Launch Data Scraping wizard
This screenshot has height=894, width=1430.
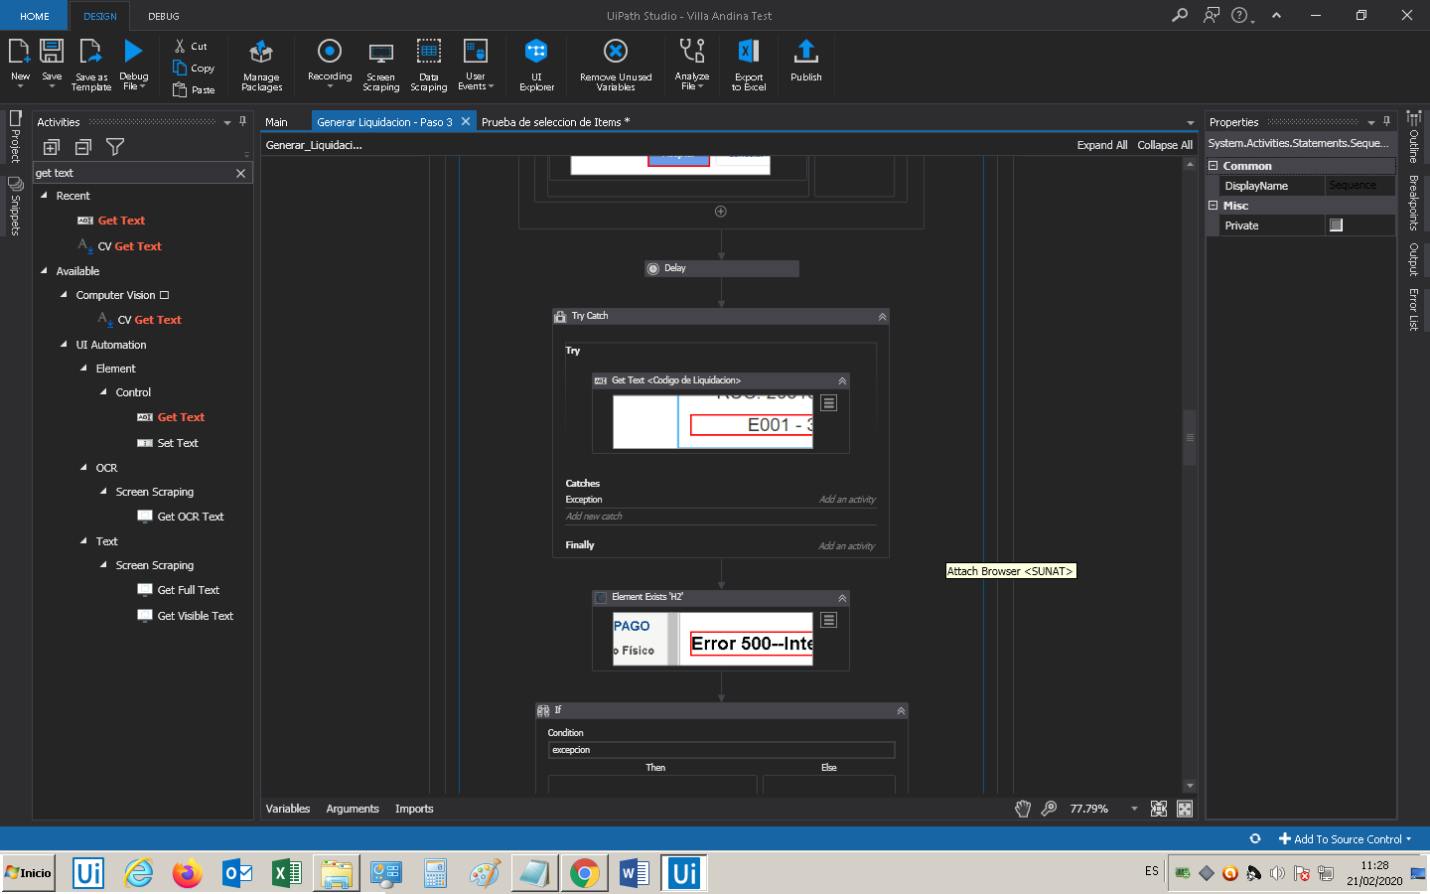[429, 66]
